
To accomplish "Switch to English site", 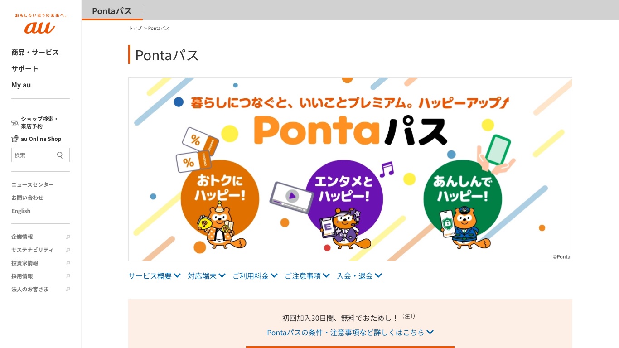I will [21, 211].
